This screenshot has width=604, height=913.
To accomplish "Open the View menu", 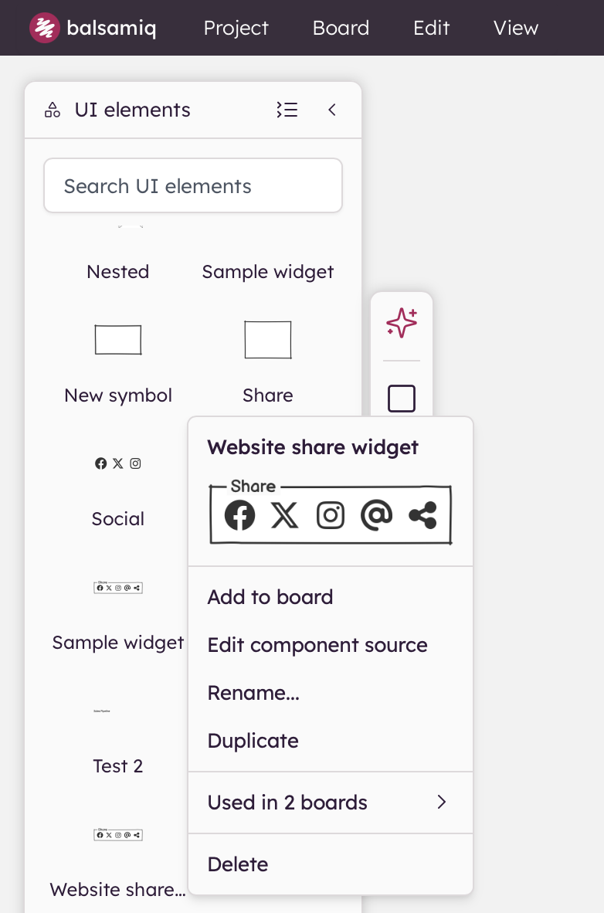I will (515, 27).
